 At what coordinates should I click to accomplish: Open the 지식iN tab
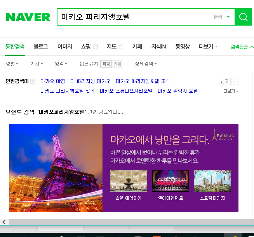(x=158, y=47)
